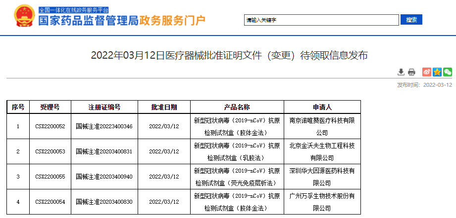
Task: Select cell 国械注准20203400830
Action: [104, 202]
